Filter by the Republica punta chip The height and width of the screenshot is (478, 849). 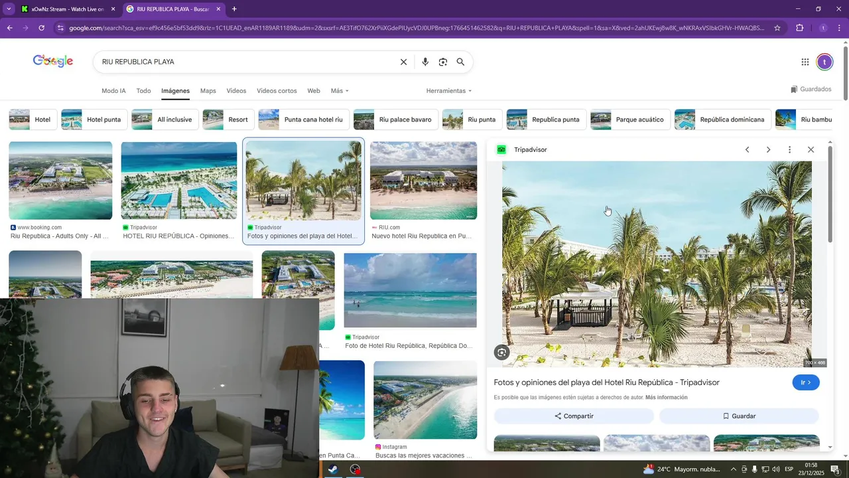pos(547,119)
